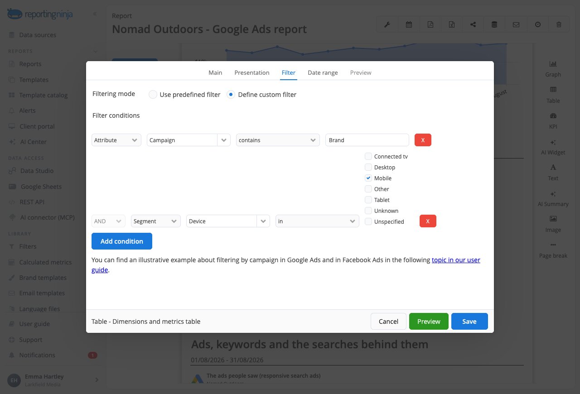Open report settings wrench icon
The image size is (580, 394).
387,24
